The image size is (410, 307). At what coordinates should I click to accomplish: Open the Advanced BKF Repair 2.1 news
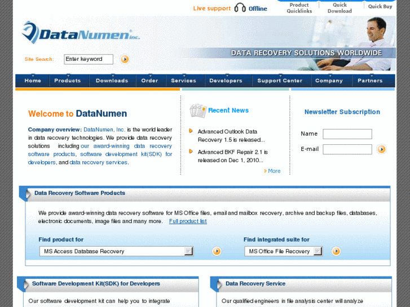click(232, 156)
